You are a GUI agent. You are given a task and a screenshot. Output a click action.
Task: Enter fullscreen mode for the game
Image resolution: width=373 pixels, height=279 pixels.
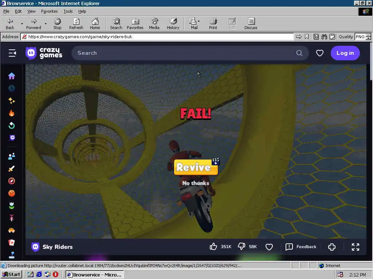click(356, 247)
